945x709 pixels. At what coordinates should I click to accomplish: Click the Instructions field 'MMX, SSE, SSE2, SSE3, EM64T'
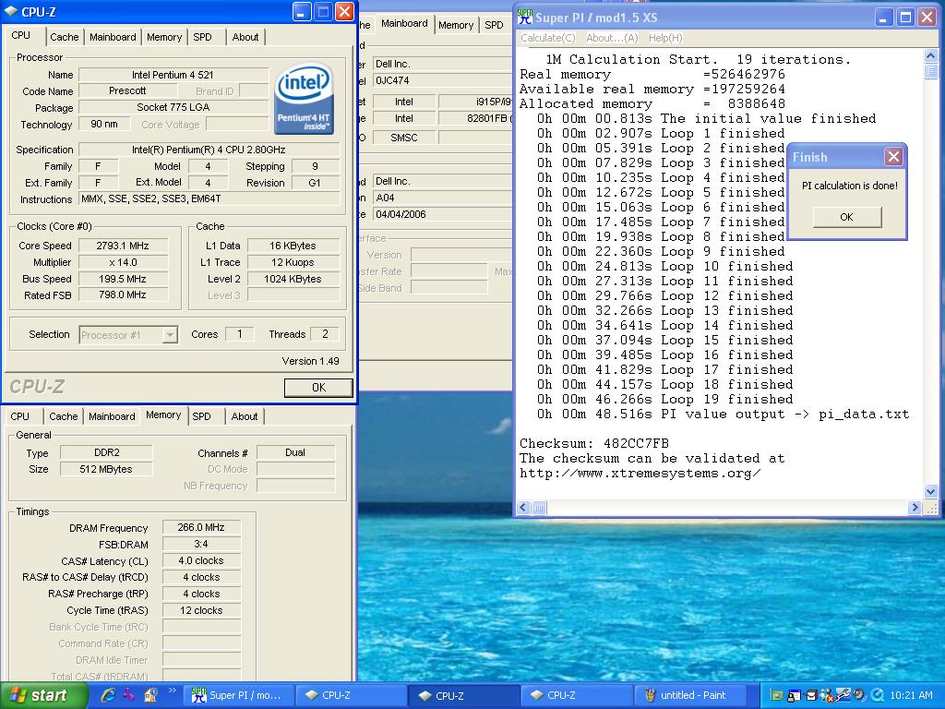point(209,198)
